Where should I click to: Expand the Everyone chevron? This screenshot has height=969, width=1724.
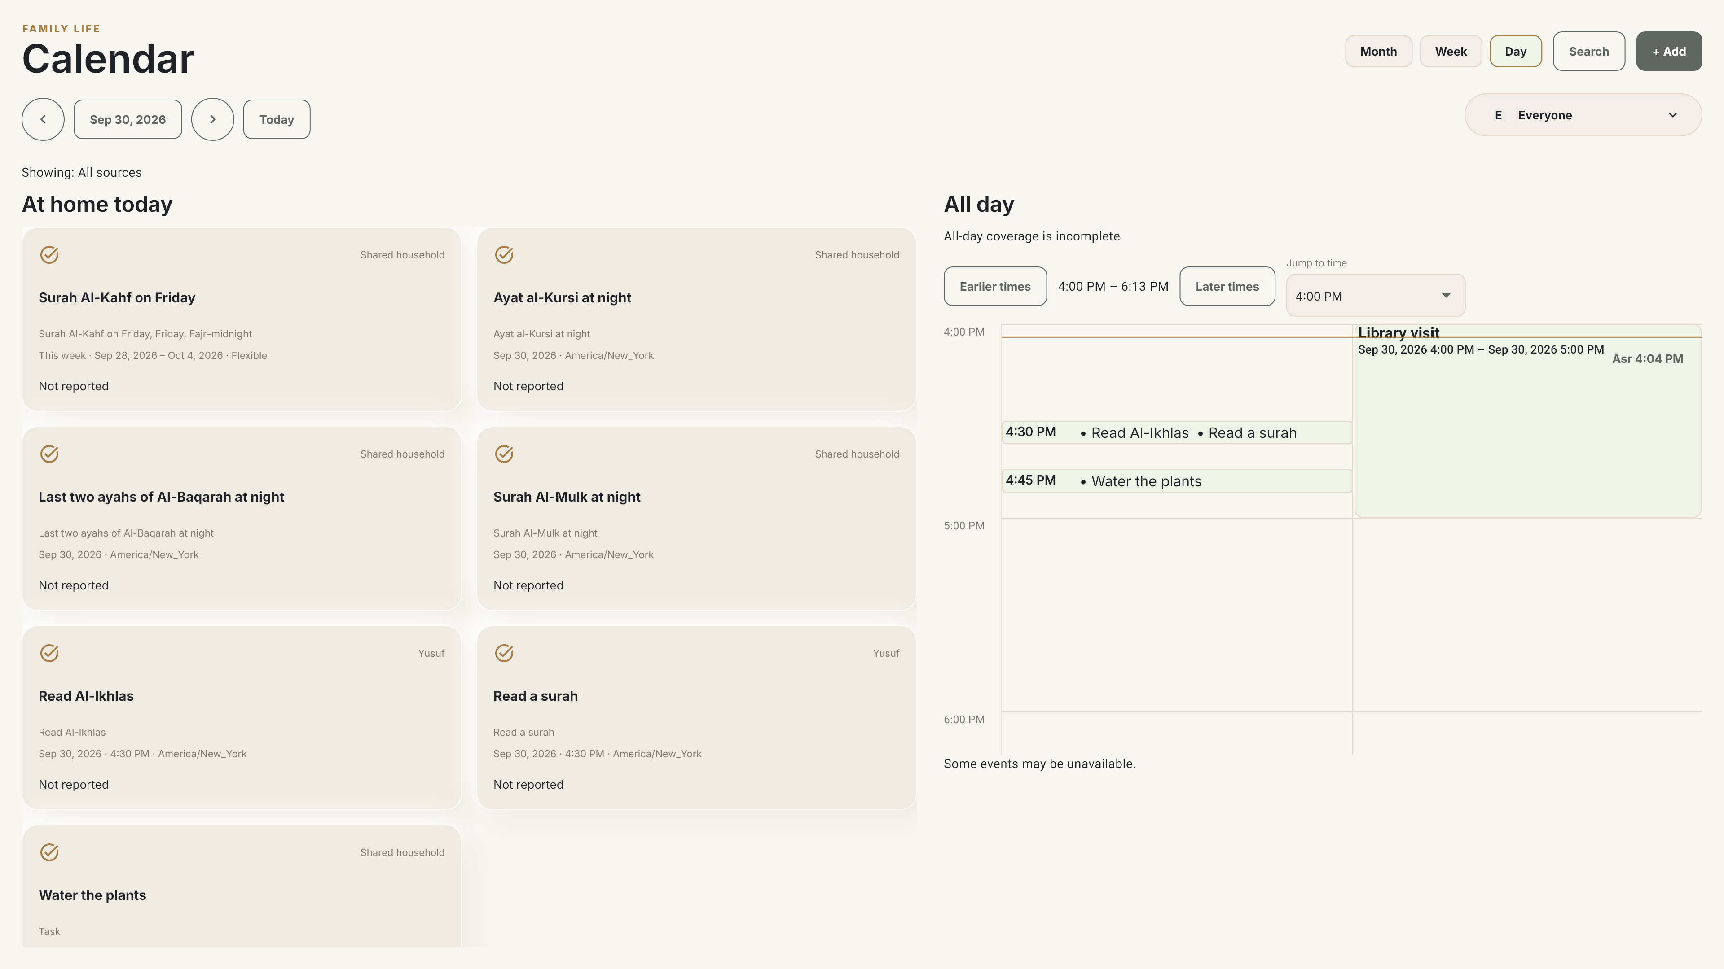point(1672,115)
